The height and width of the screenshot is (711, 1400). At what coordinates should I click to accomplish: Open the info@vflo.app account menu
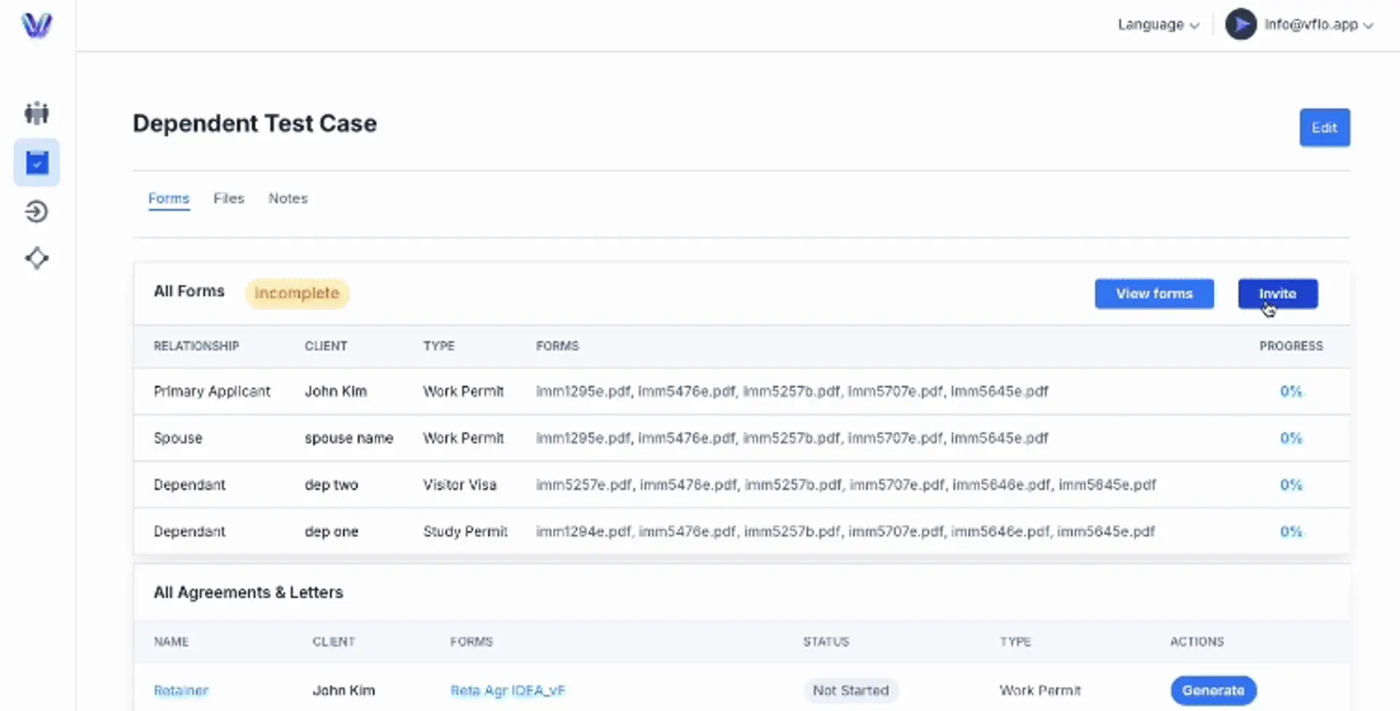1318,25
